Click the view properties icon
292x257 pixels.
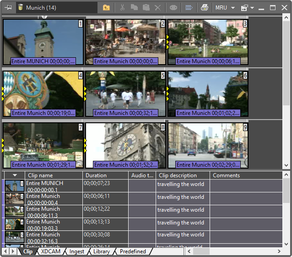click(x=244, y=8)
